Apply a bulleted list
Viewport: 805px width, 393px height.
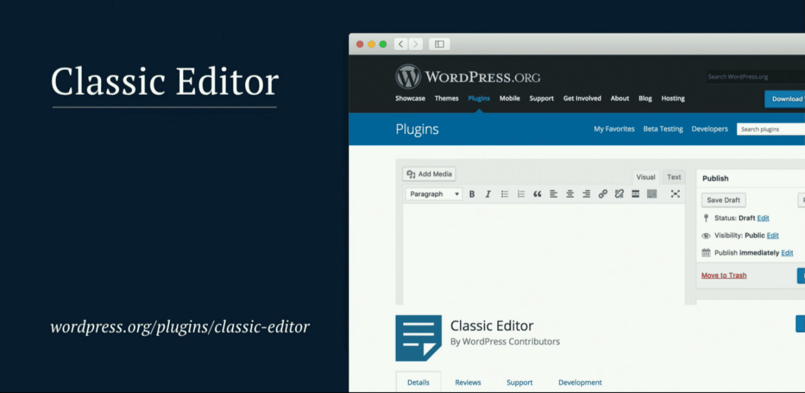click(504, 194)
